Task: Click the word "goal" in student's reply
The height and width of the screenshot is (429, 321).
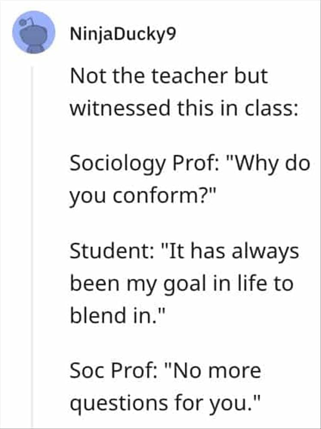Action: click(x=179, y=284)
